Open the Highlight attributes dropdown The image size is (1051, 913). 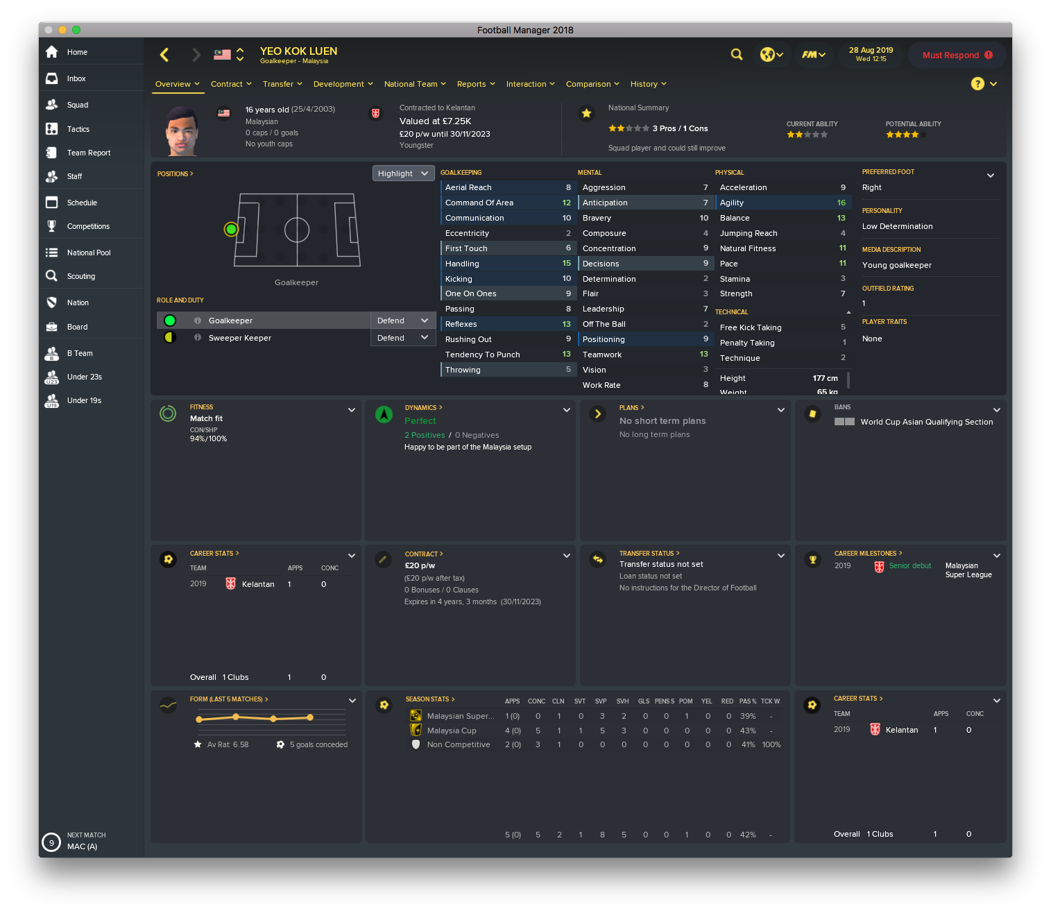[x=404, y=173]
